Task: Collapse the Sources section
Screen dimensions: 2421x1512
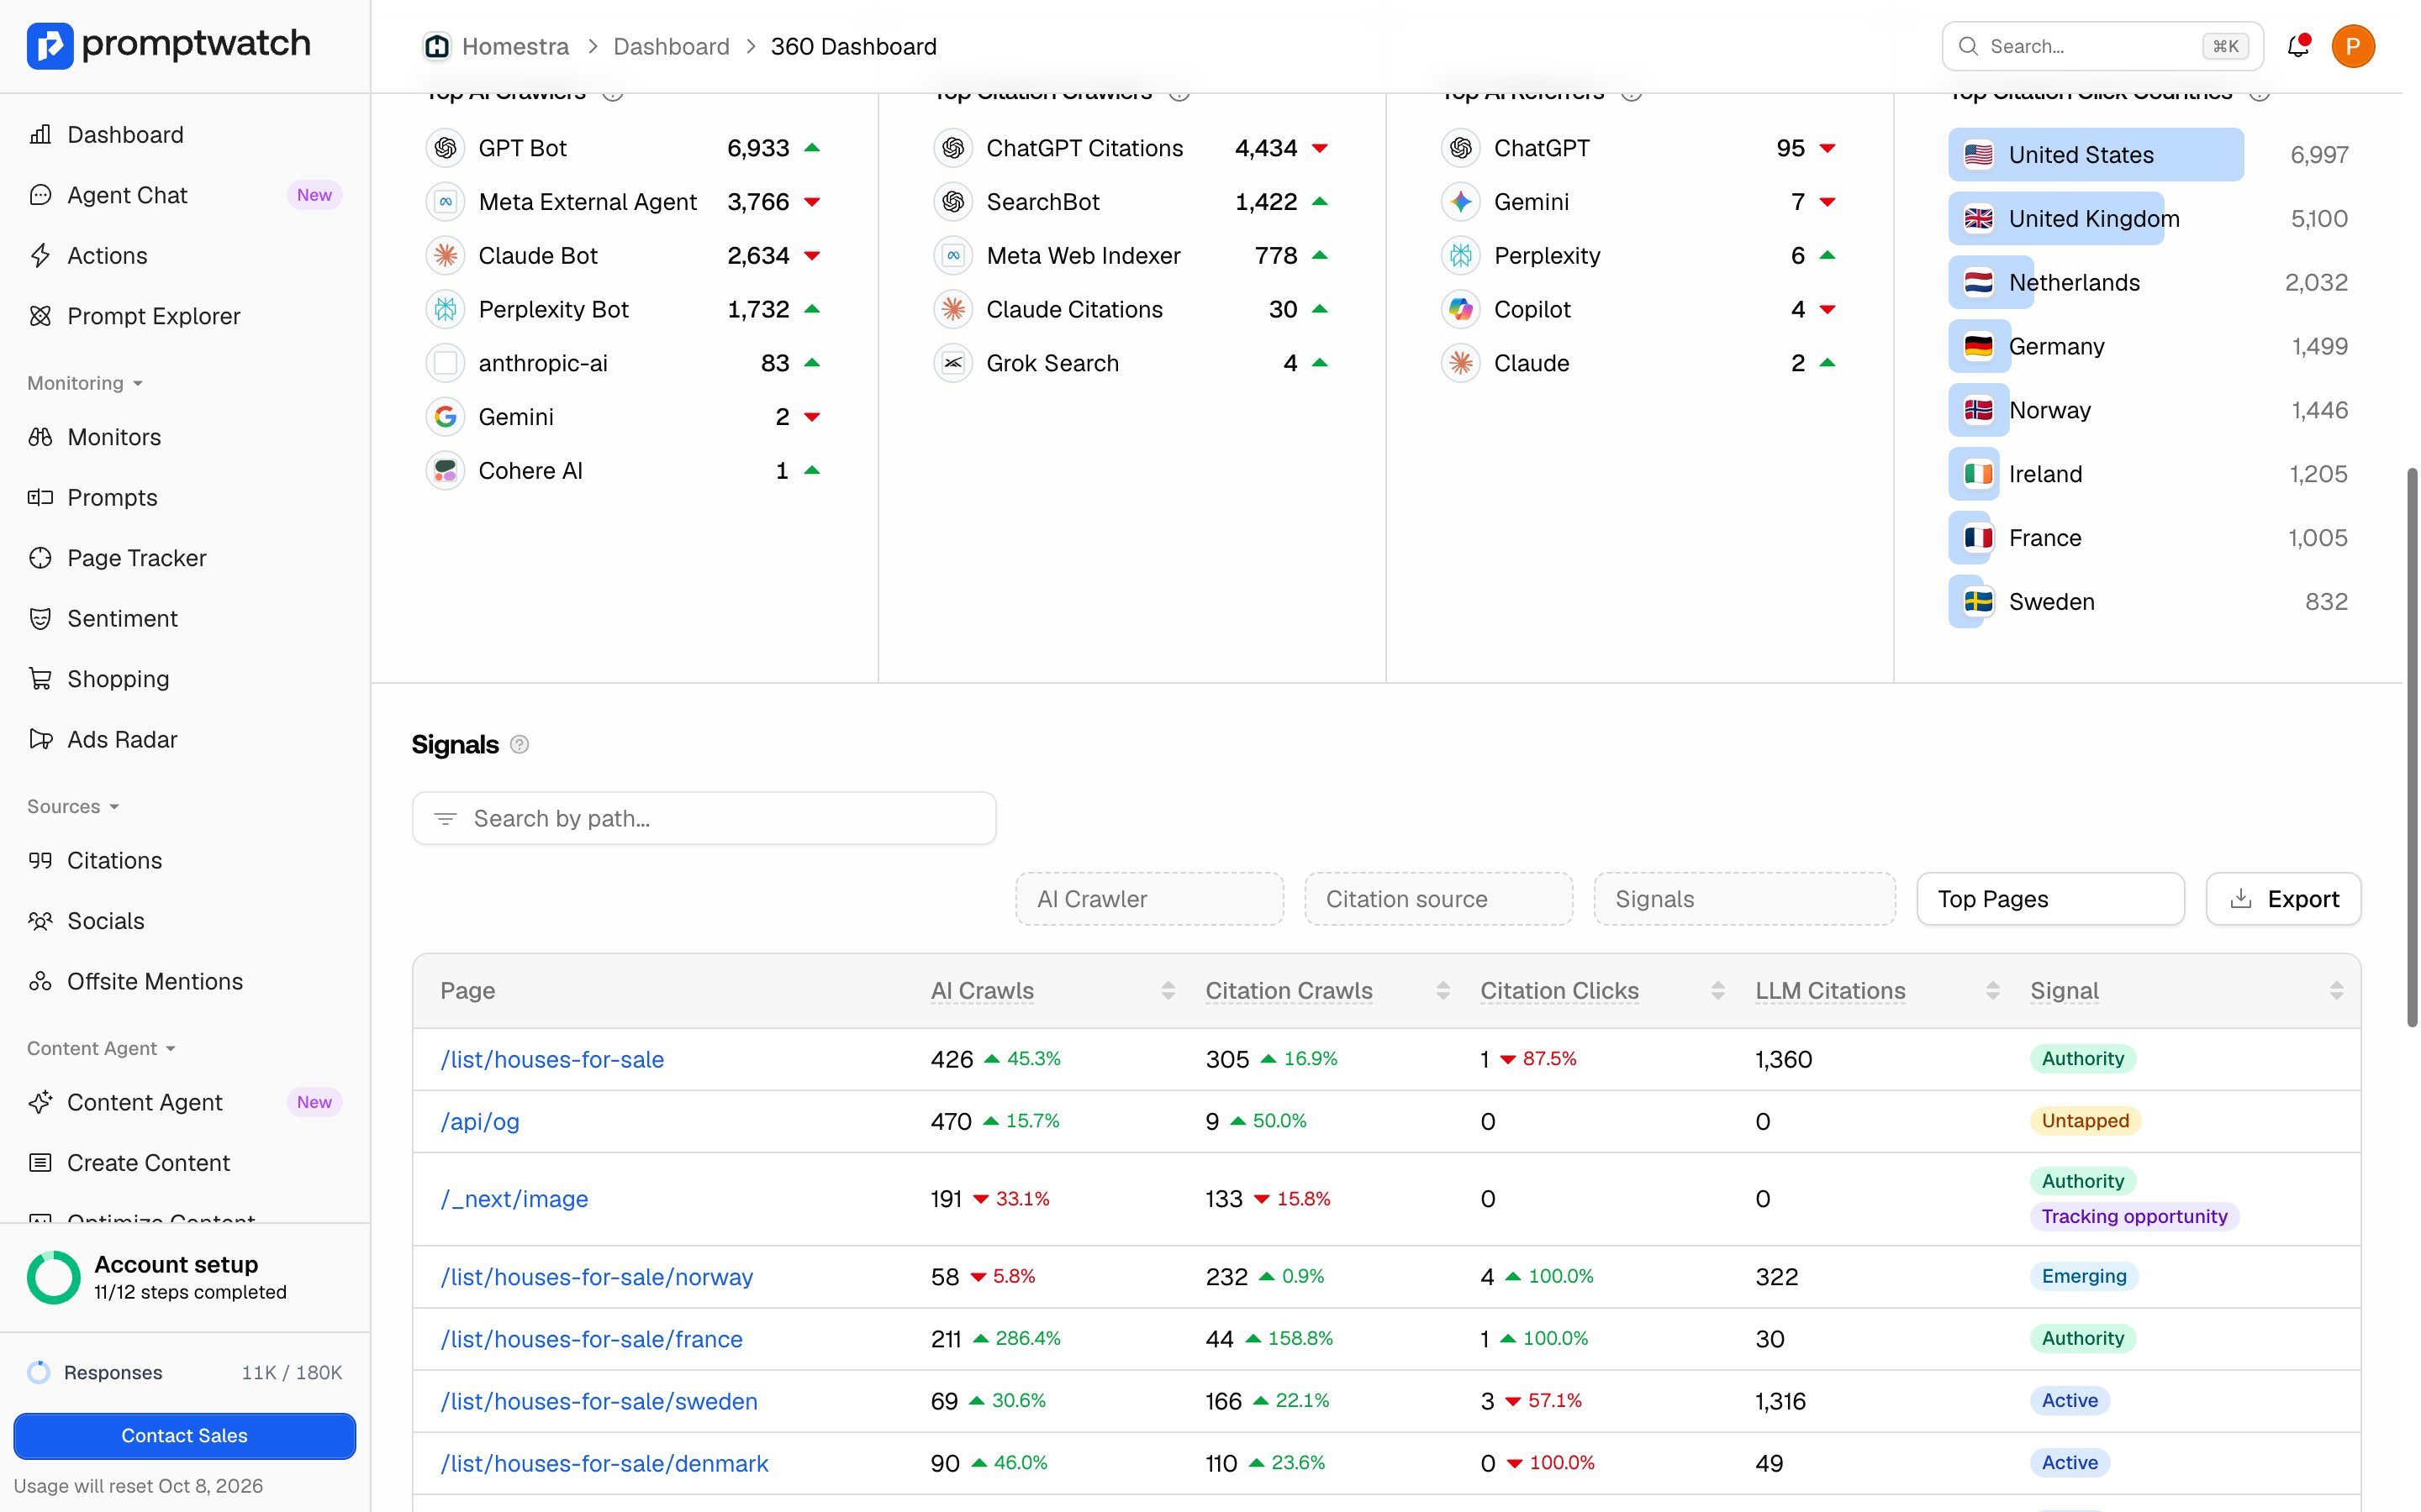Action: [73, 806]
